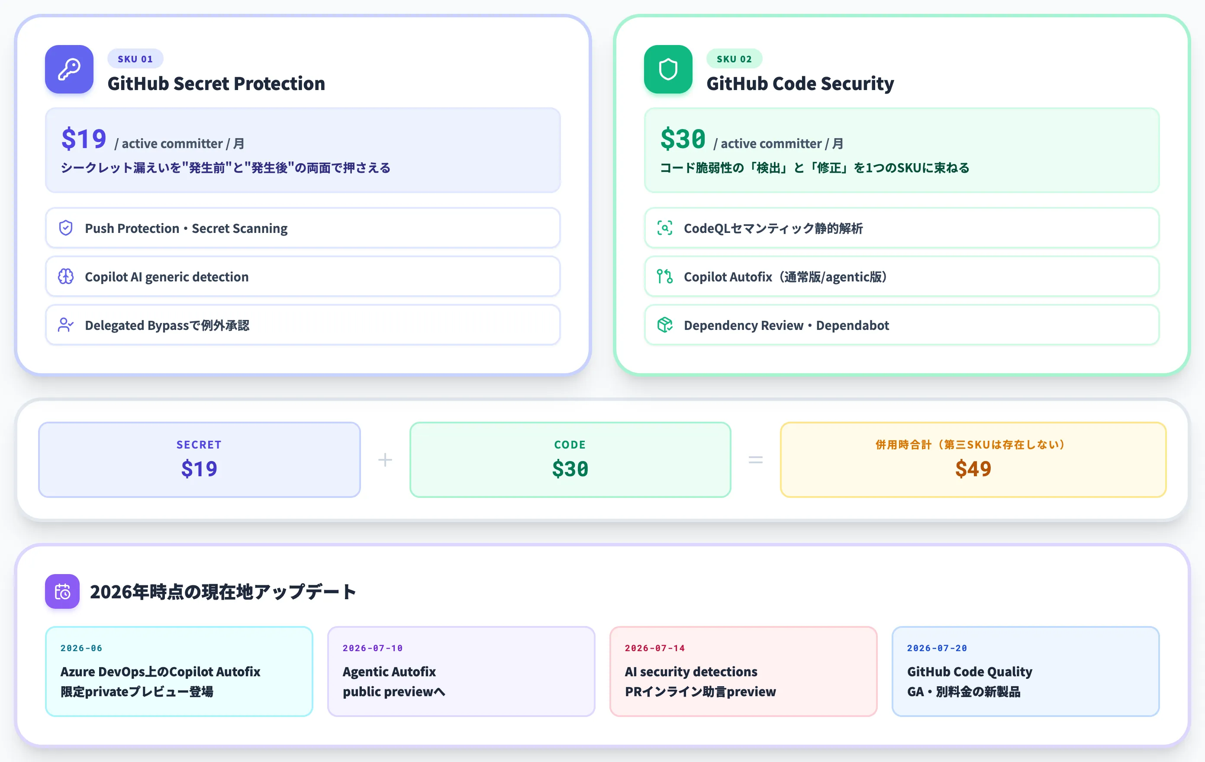
Task: Click the PRインライン助言preview line
Action: coord(701,692)
